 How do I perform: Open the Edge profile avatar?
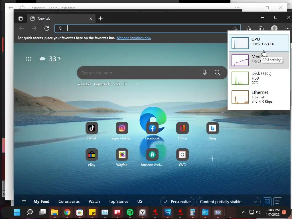coord(274,28)
